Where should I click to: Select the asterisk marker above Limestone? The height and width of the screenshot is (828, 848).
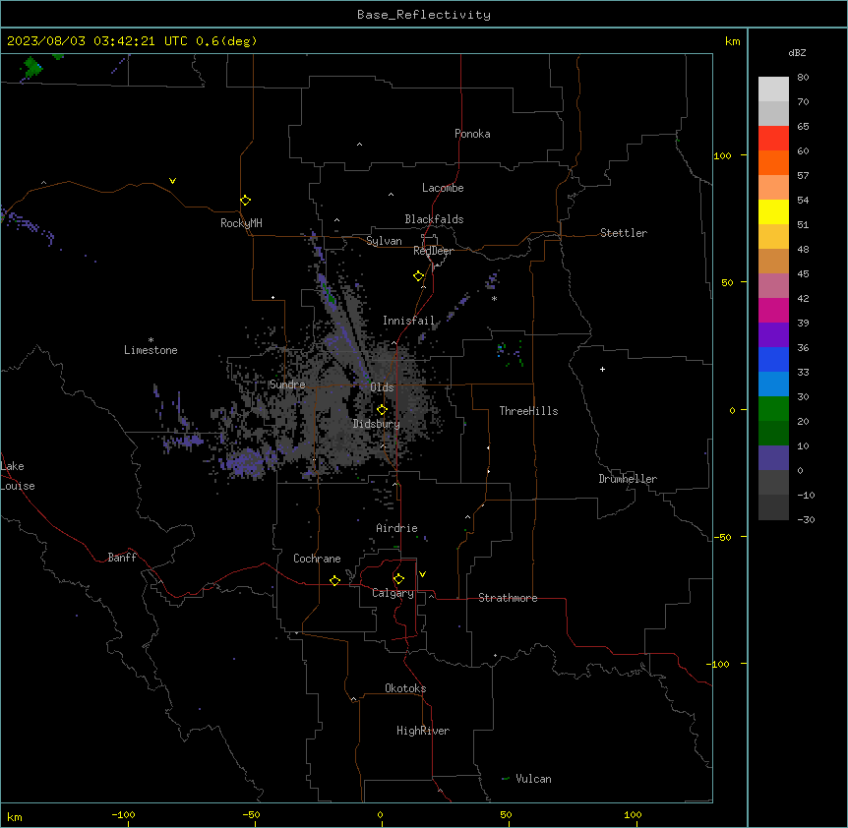(151, 340)
